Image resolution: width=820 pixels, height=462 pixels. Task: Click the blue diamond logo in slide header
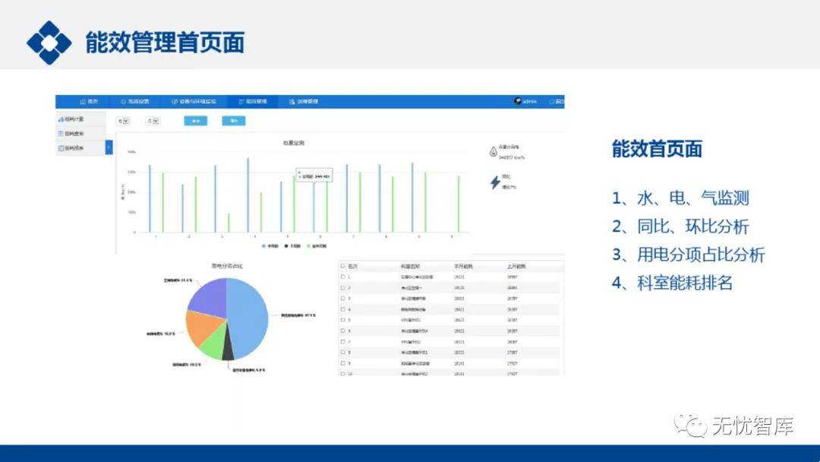(49, 43)
